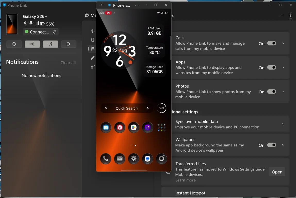Open the app folder on the phone home screen

click(162, 128)
